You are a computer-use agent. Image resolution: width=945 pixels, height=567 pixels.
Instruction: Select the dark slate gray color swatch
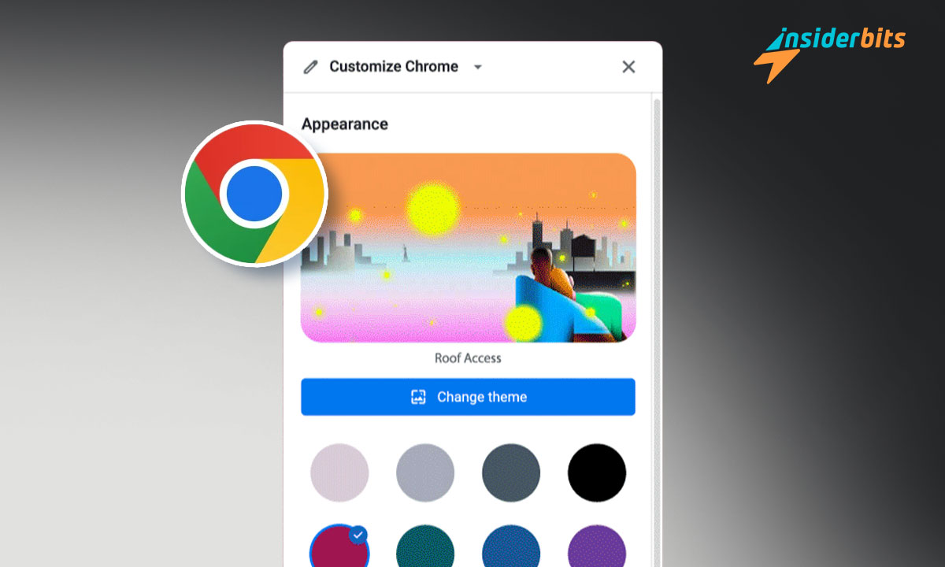(511, 472)
